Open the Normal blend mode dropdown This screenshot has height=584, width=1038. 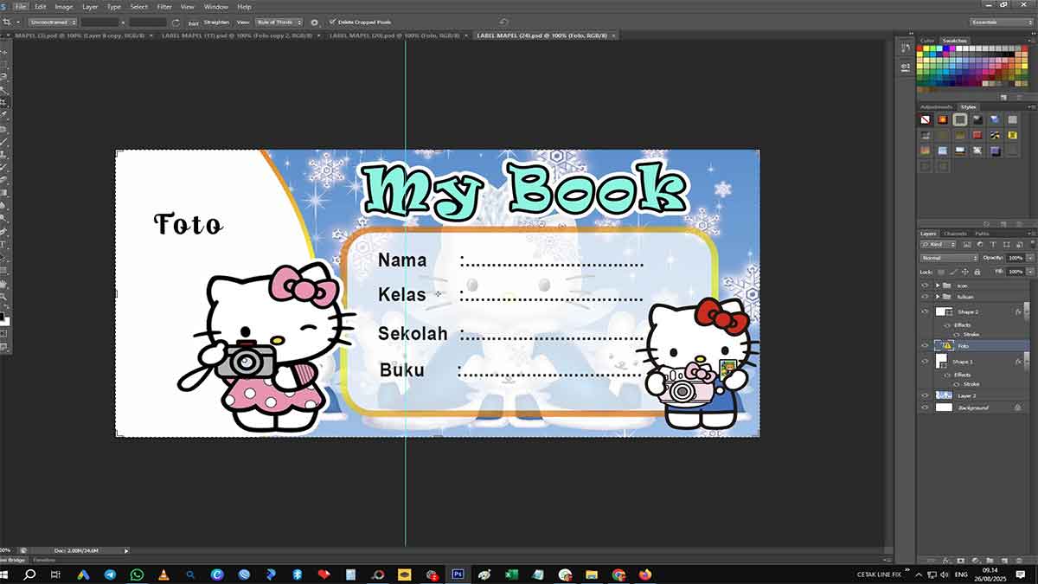949,258
